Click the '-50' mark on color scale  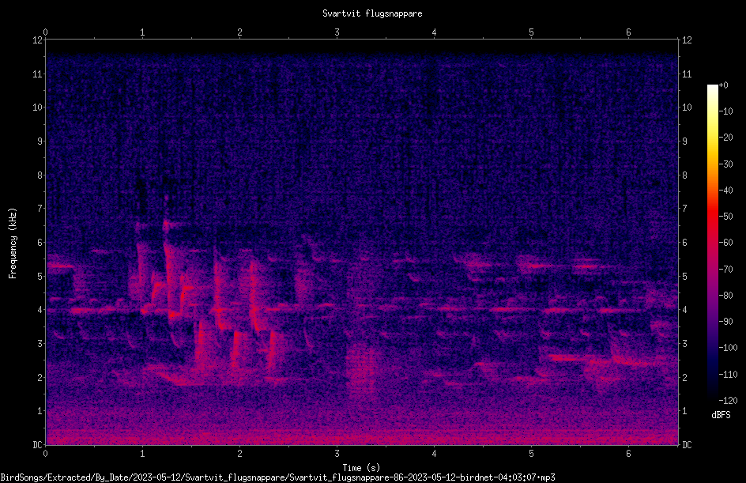725,217
